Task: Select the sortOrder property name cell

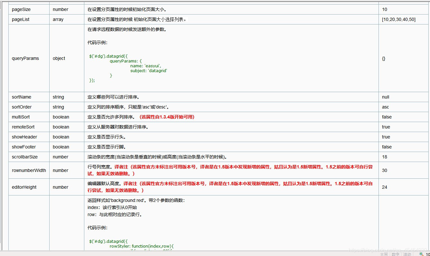Action: point(29,107)
